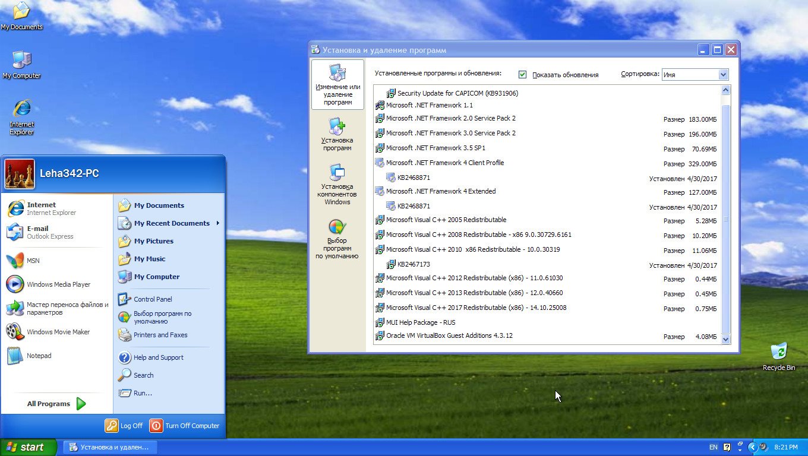The image size is (808, 456).
Task: Open the 'Сортировка' dropdown set to 'Имя'
Action: click(695, 75)
